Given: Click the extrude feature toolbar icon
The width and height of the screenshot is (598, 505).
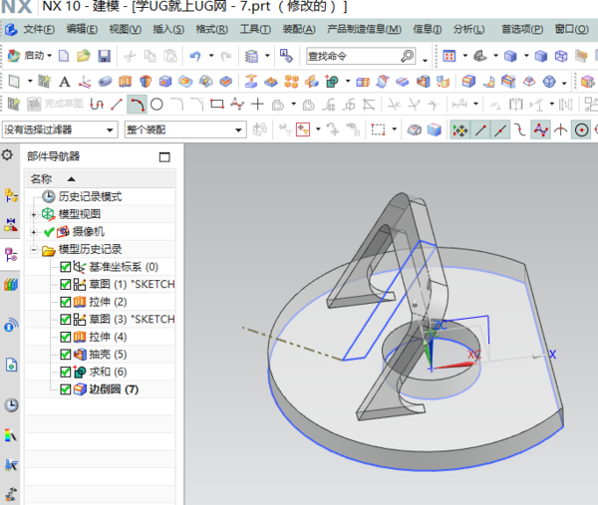Looking at the screenshot, I should [126, 82].
